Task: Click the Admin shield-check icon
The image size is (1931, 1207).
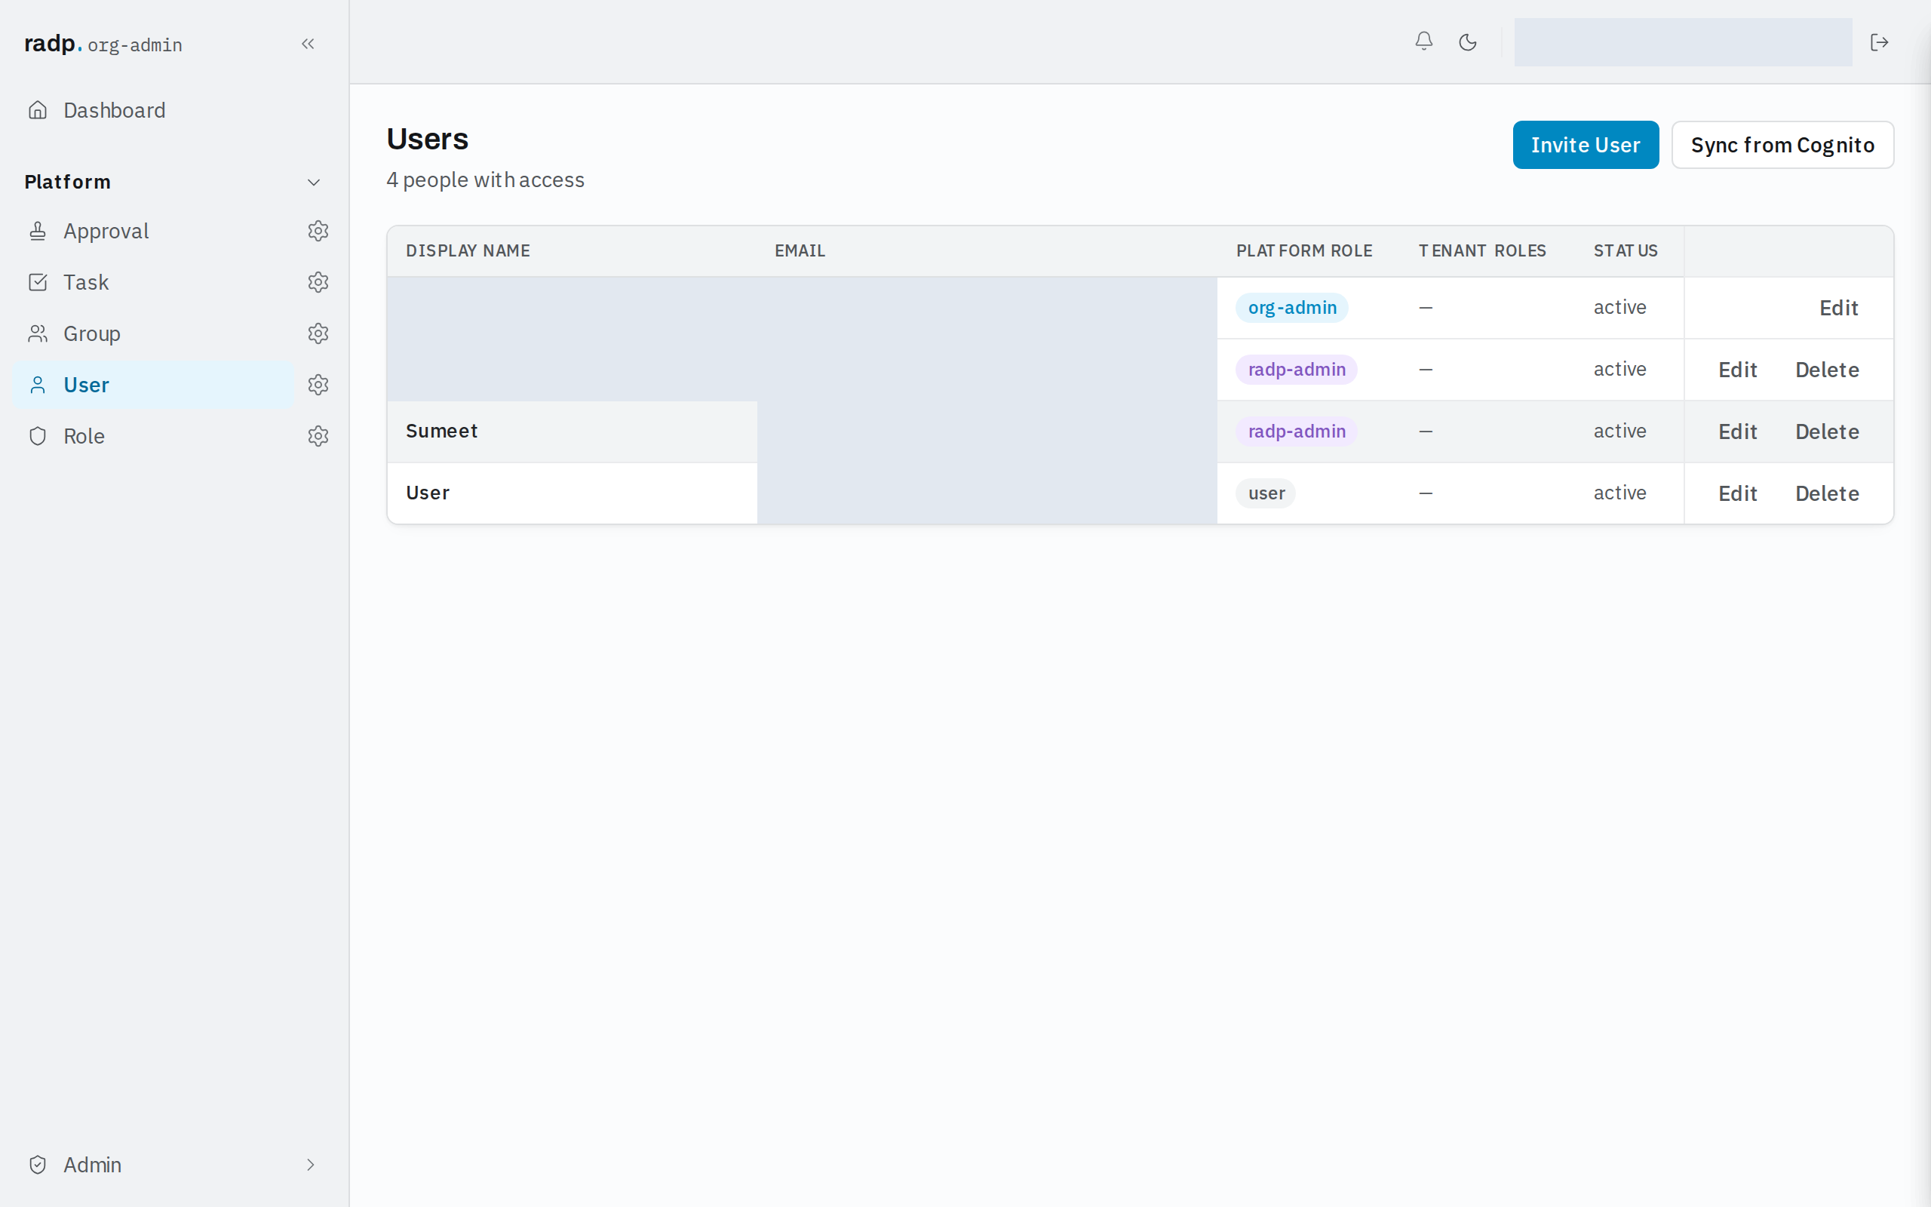Action: (38, 1165)
